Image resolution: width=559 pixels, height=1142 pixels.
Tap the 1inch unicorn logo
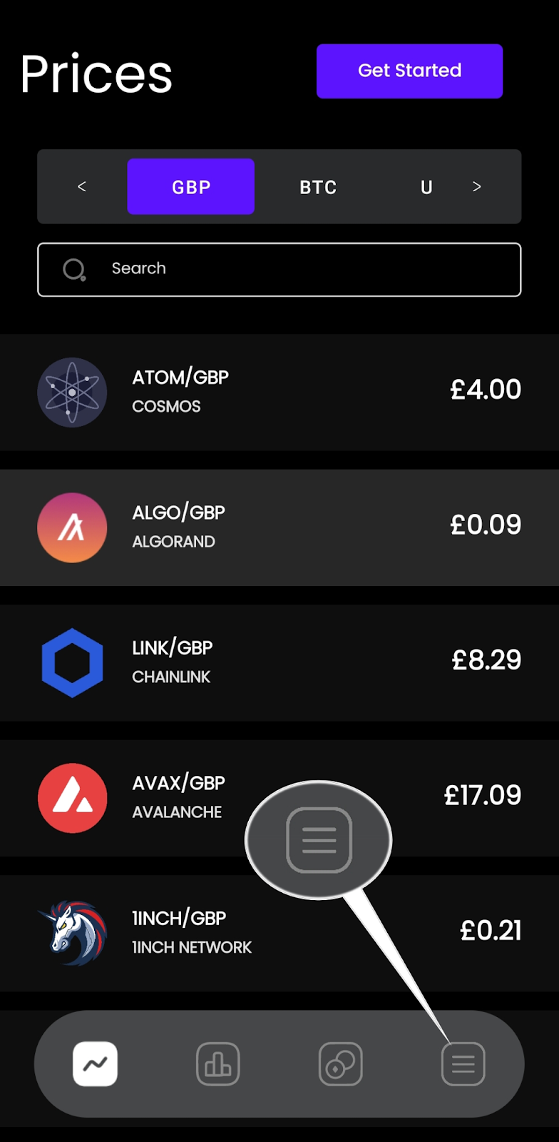[72, 933]
